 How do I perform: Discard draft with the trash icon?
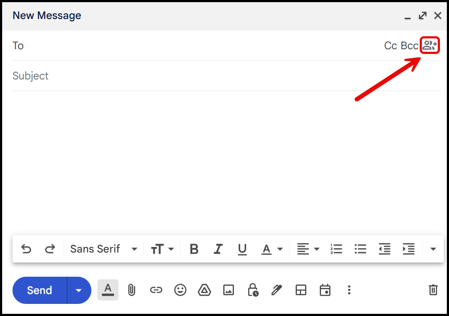coord(433,290)
